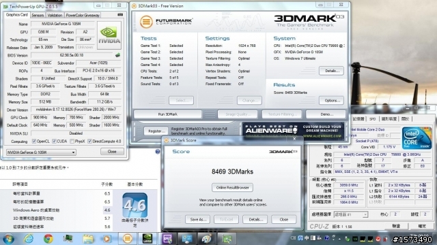Screen dimensions: 437x245
Task: Click the Options... button under Results
Action: (x=331, y=101)
